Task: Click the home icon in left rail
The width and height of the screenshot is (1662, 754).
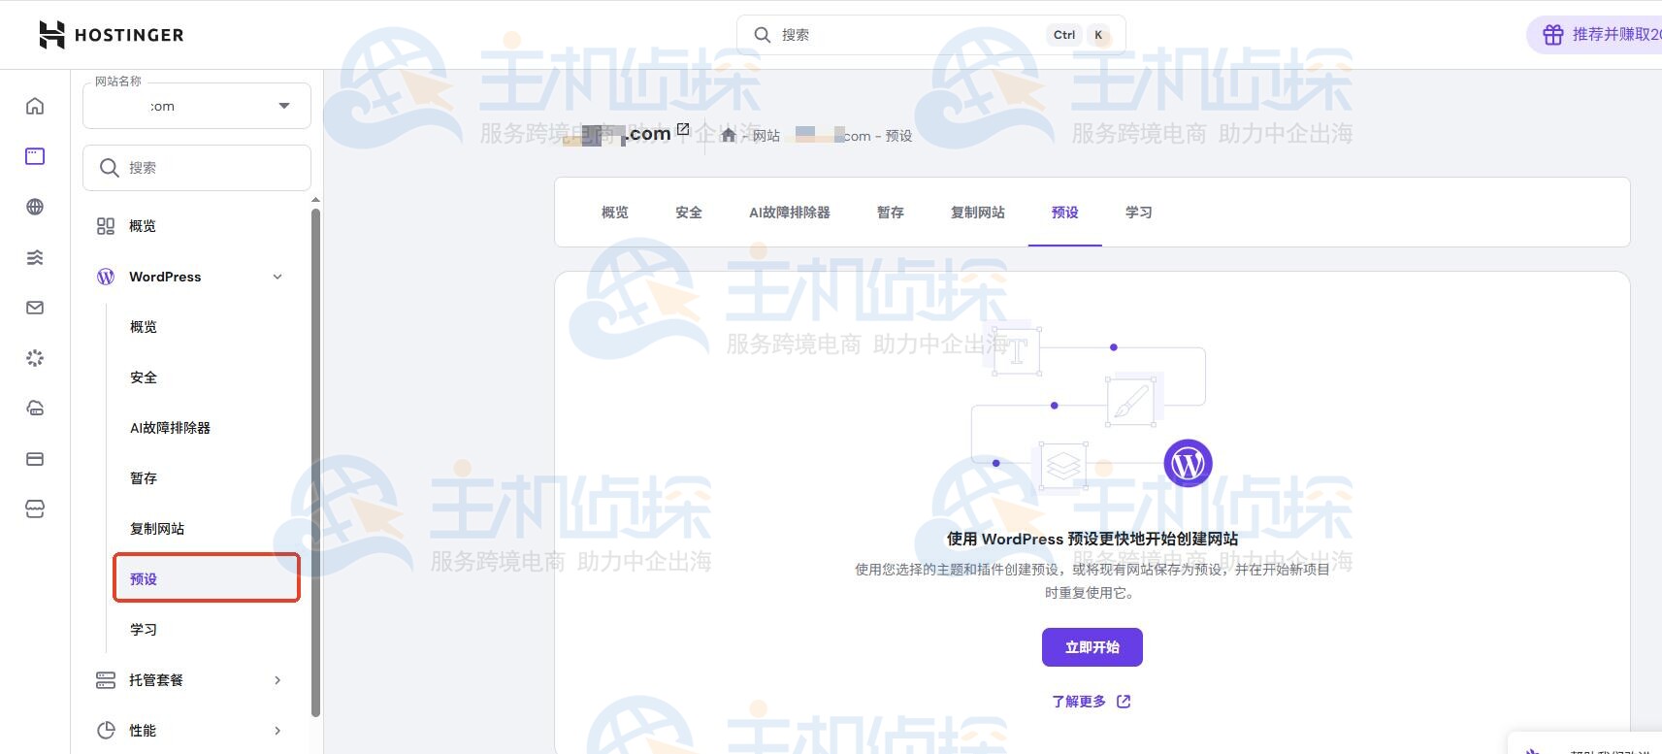Action: [35, 106]
